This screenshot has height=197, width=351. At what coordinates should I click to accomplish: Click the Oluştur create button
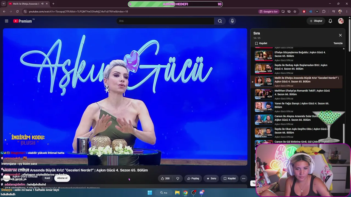click(x=316, y=21)
